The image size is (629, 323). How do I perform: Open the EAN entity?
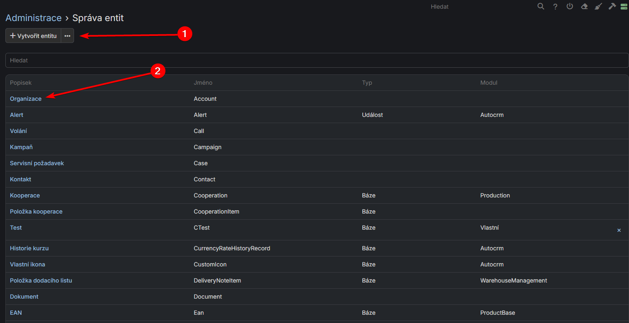tap(16, 313)
